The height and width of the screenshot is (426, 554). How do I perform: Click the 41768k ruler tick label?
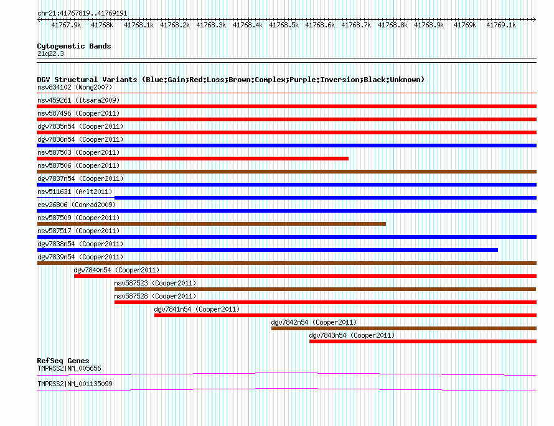click(102, 25)
